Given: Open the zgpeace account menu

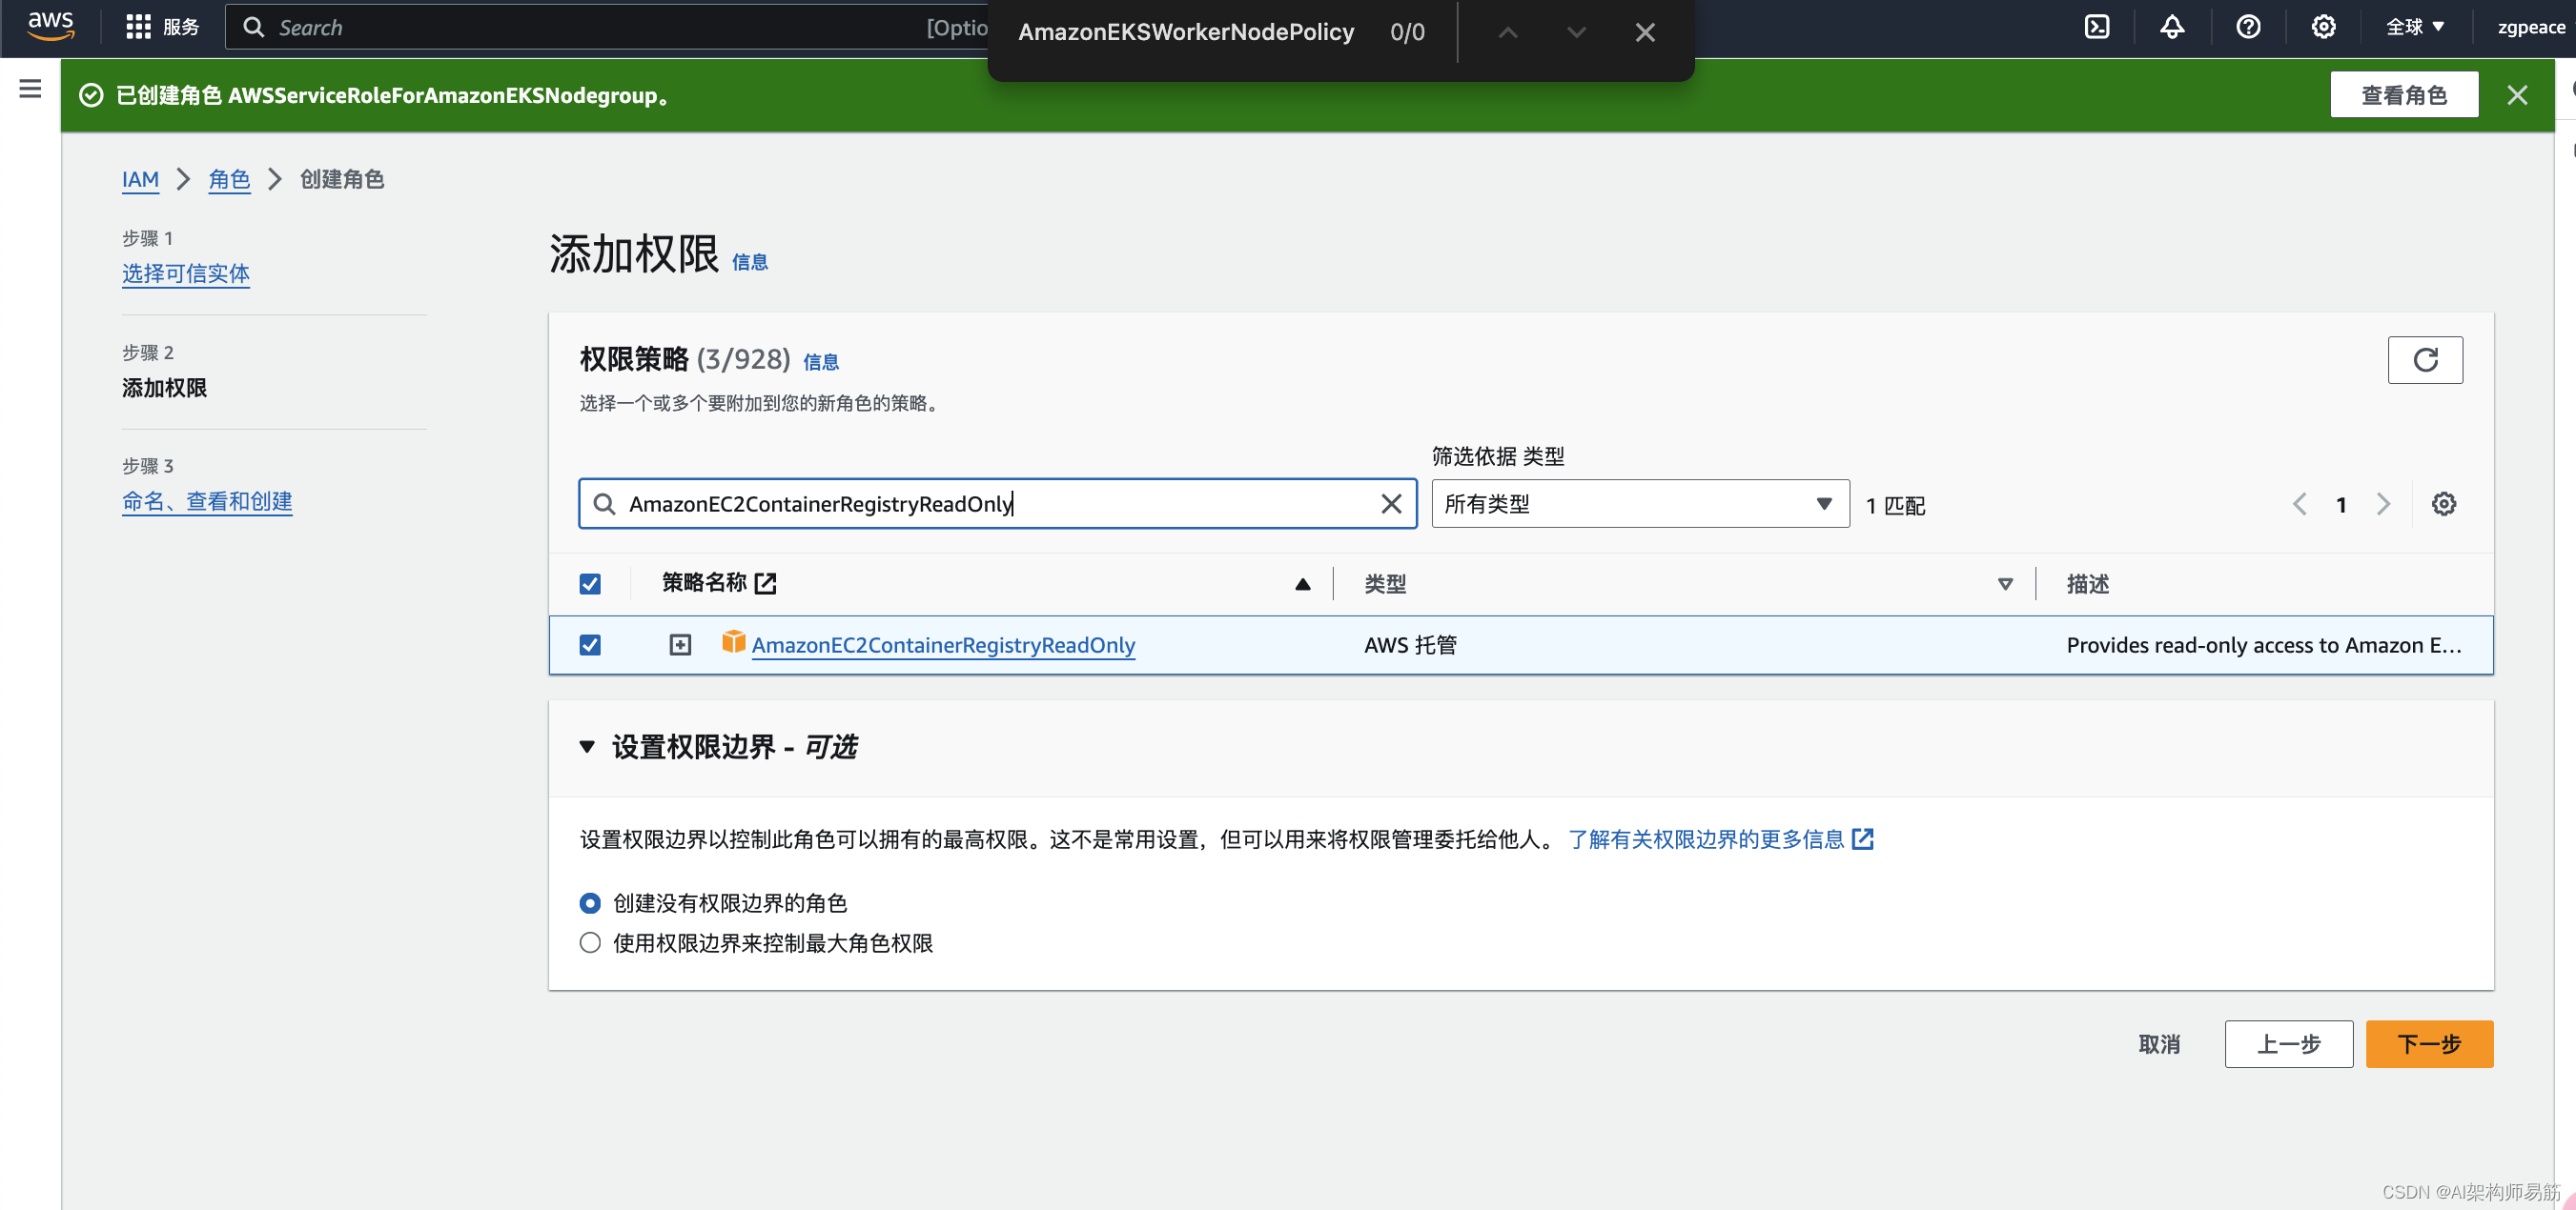Looking at the screenshot, I should [x=2530, y=27].
